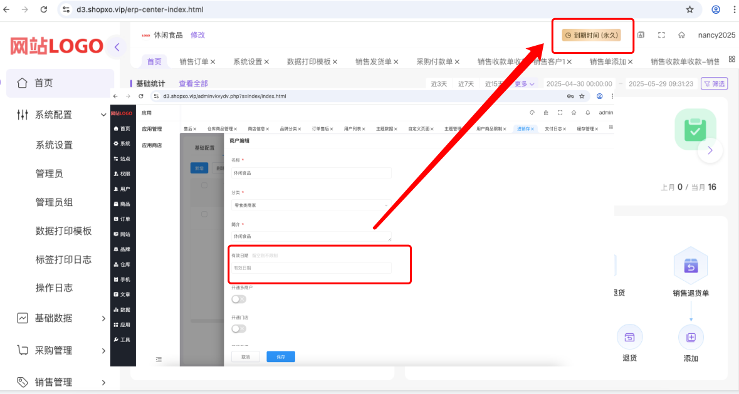The width and height of the screenshot is (739, 394).
Task: Expand the 基础数据 sidebar group
Action: click(61, 318)
